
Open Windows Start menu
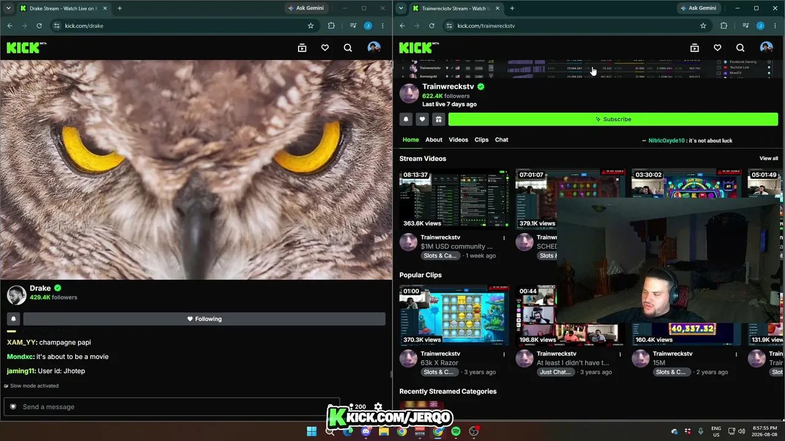point(312,431)
